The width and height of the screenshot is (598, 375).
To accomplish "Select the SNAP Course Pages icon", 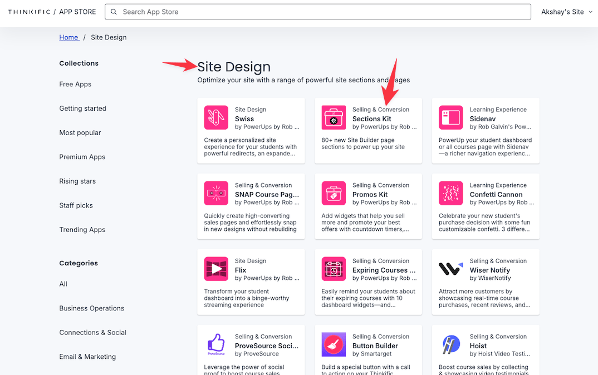I will tap(216, 193).
